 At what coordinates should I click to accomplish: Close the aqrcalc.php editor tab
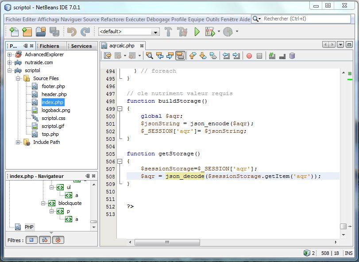[143, 46]
